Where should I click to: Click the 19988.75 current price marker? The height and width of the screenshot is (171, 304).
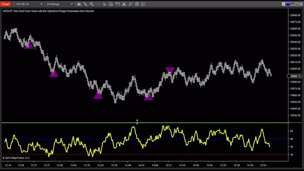point(296,76)
